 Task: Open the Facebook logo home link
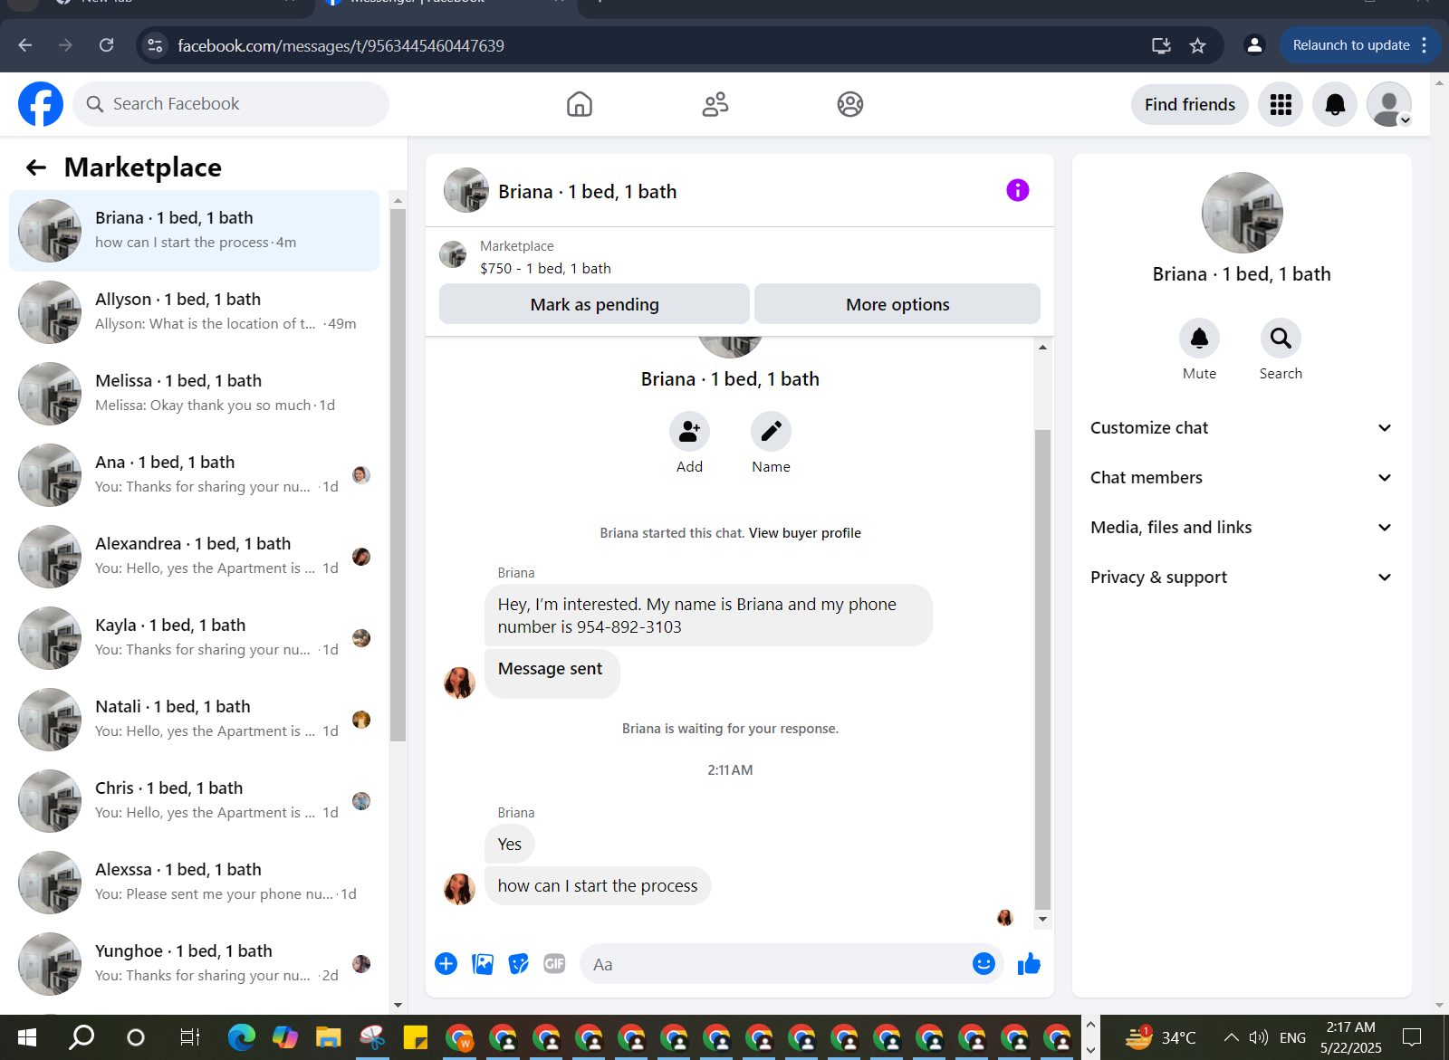(x=41, y=104)
